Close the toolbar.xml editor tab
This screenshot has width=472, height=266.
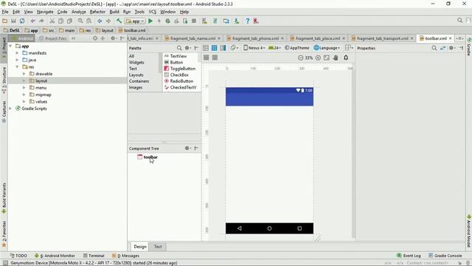[x=451, y=38]
